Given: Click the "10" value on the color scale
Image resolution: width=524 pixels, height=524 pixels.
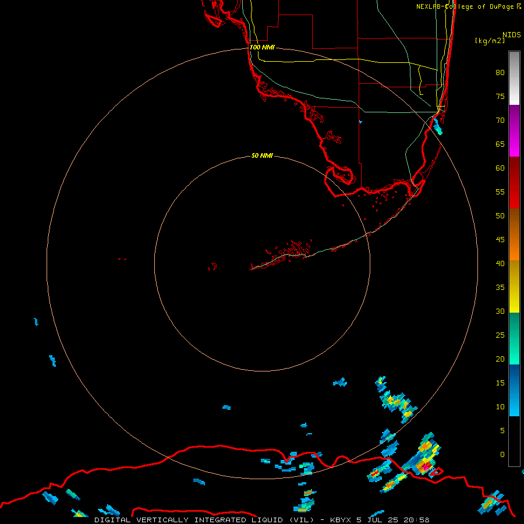Looking at the screenshot, I should pyautogui.click(x=500, y=407).
